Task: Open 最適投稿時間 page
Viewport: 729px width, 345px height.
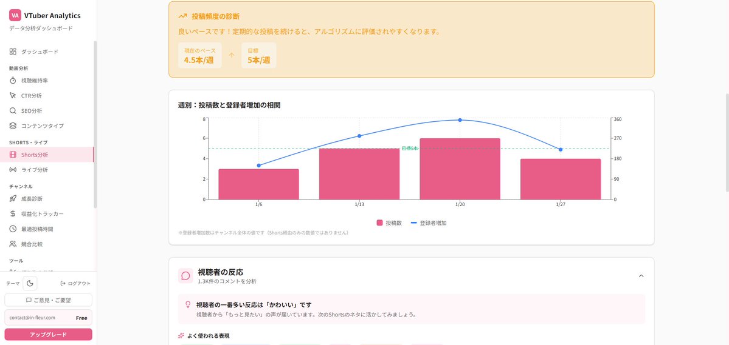Action: coord(46,229)
